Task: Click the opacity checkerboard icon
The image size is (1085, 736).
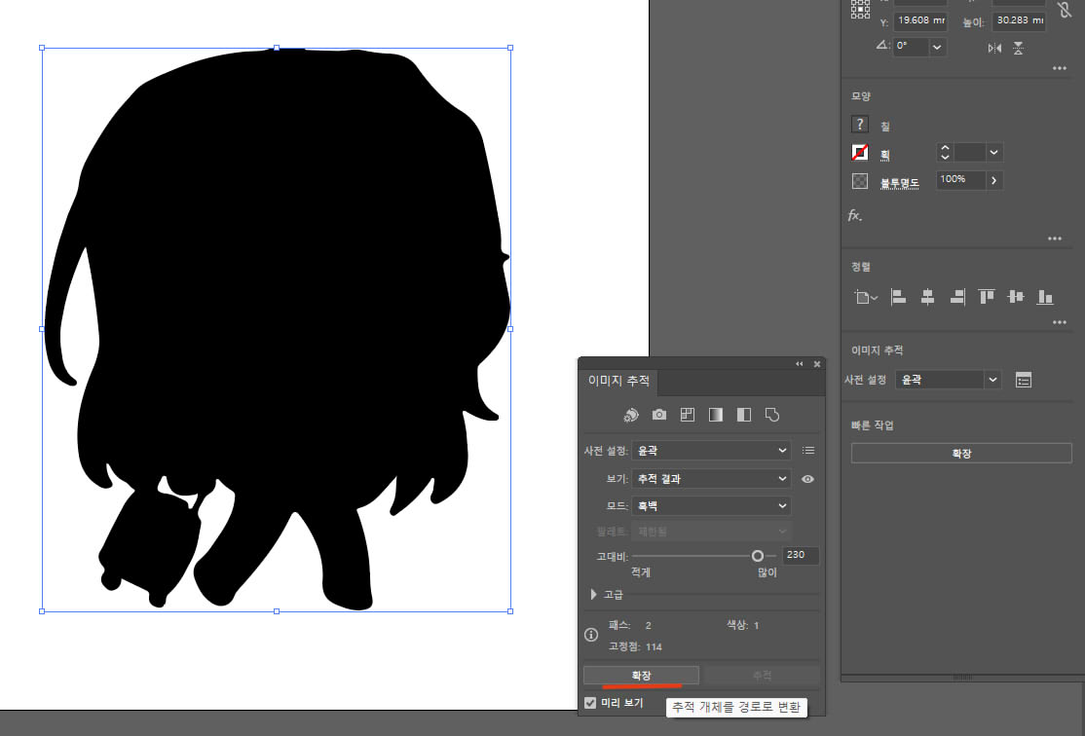Action: 859,180
